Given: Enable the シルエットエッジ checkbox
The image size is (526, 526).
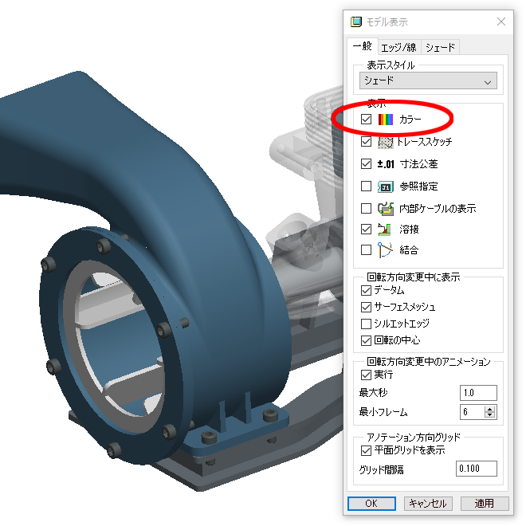Looking at the screenshot, I should (366, 324).
